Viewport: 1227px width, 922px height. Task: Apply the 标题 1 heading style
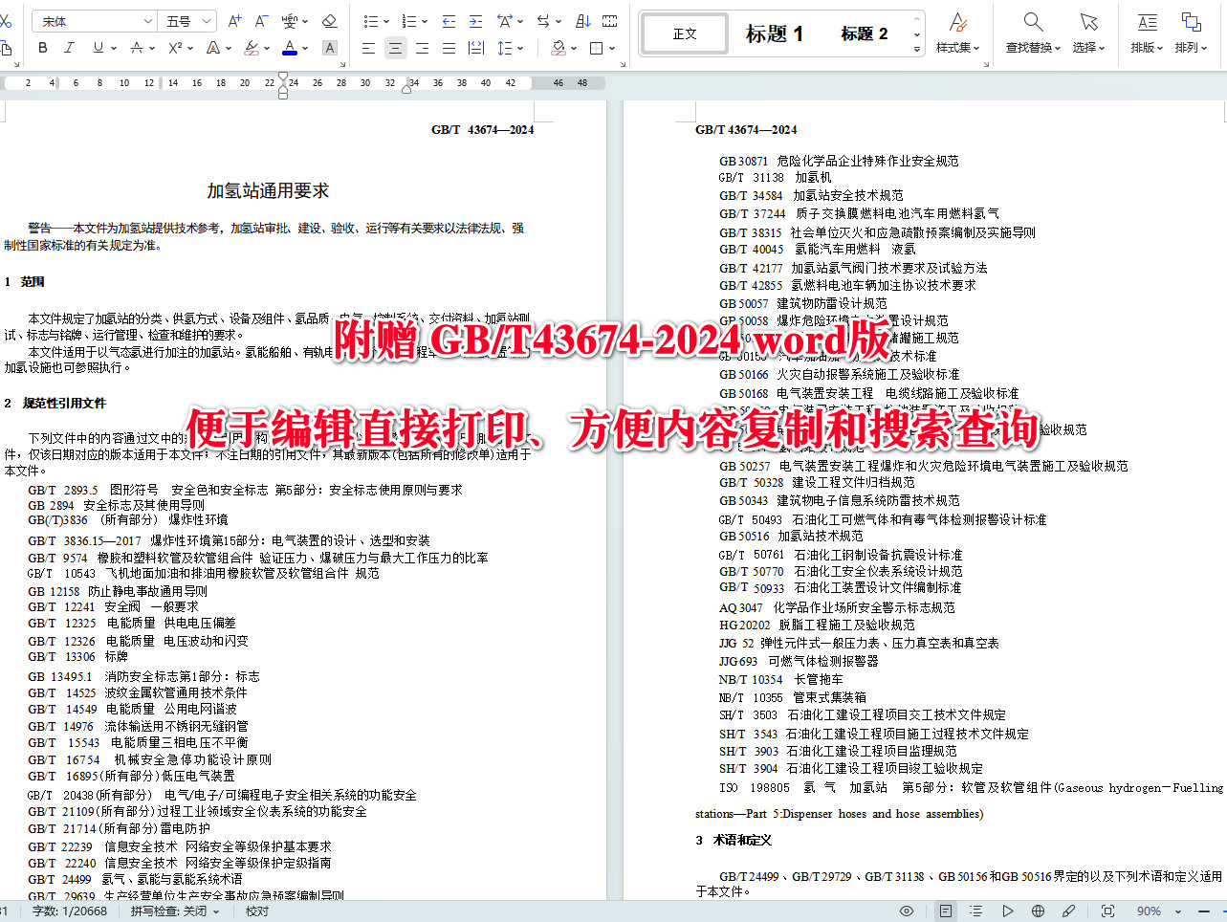click(x=775, y=33)
